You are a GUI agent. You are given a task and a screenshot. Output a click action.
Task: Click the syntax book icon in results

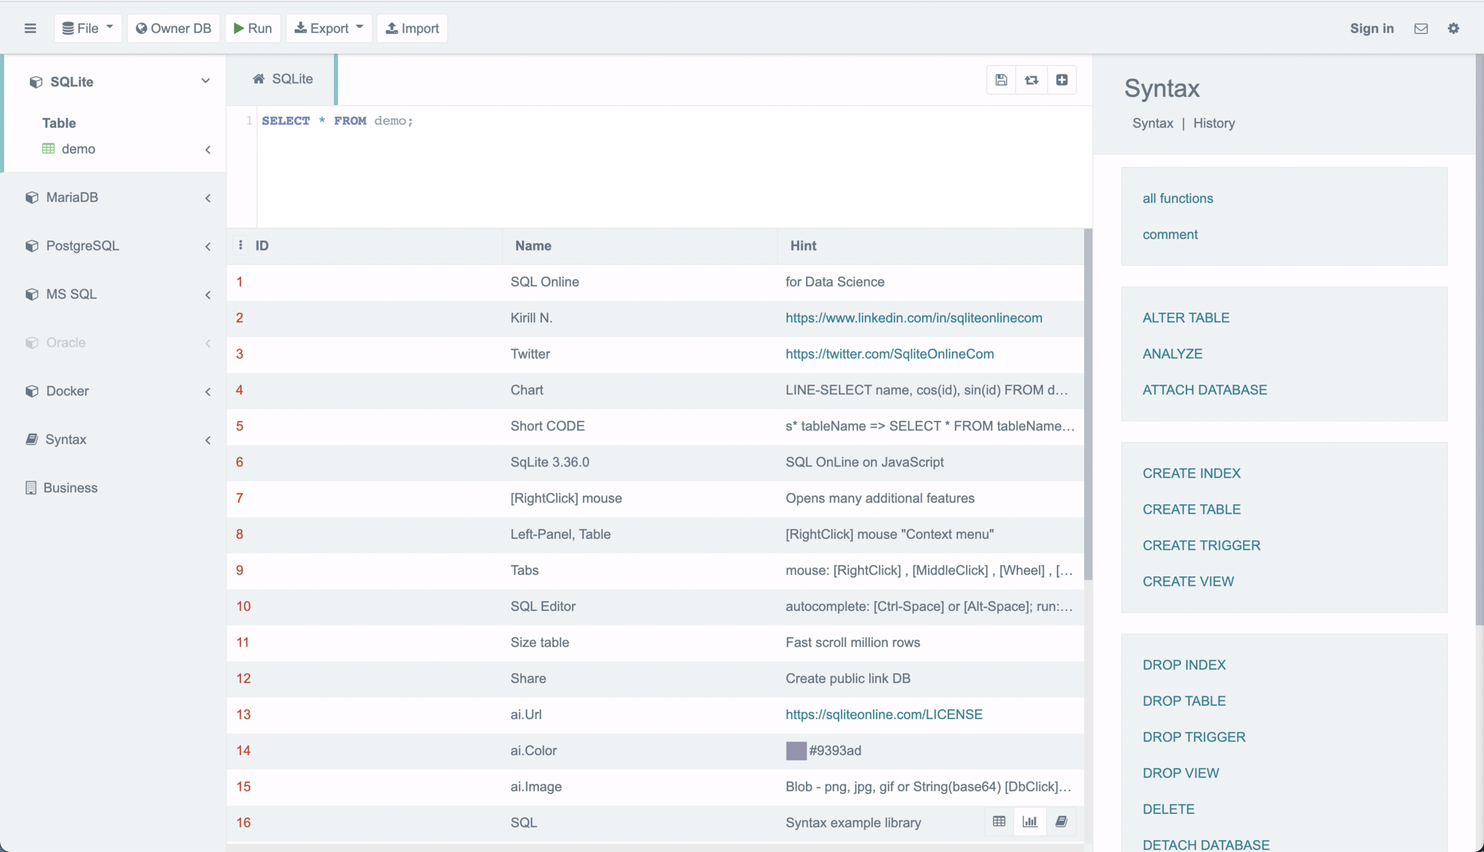tap(1061, 822)
